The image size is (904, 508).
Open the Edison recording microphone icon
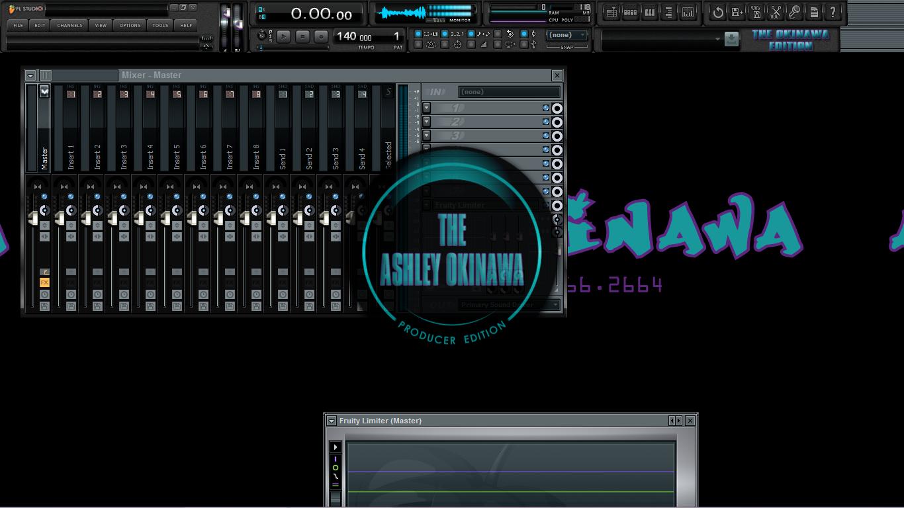[795, 12]
